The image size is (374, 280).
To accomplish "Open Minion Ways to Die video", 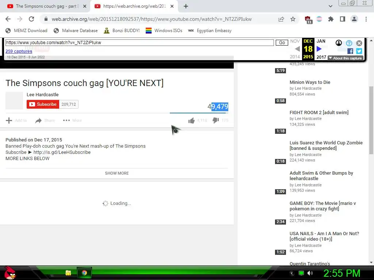I will pyautogui.click(x=310, y=82).
